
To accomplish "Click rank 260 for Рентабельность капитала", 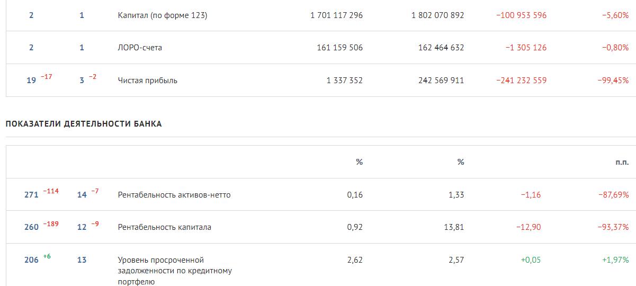I will tap(32, 227).
